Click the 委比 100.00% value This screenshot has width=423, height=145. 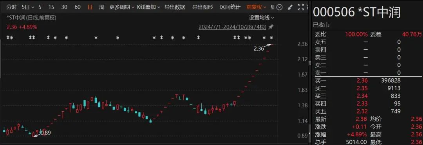(x=356, y=34)
